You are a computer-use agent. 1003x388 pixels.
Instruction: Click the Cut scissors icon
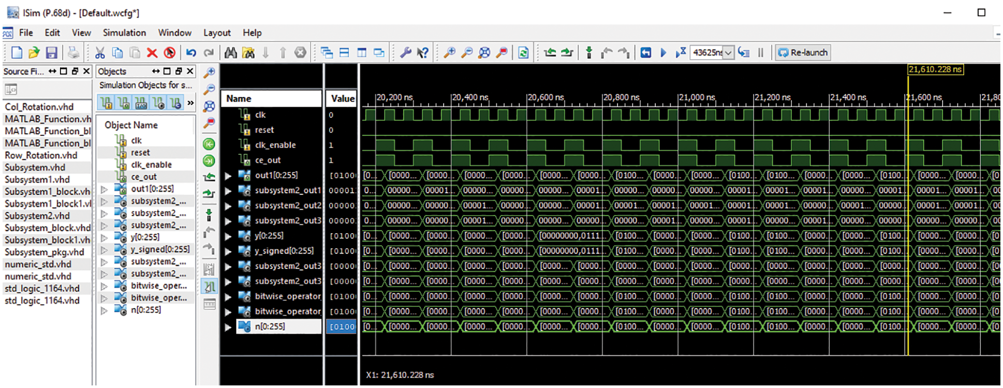coord(100,52)
